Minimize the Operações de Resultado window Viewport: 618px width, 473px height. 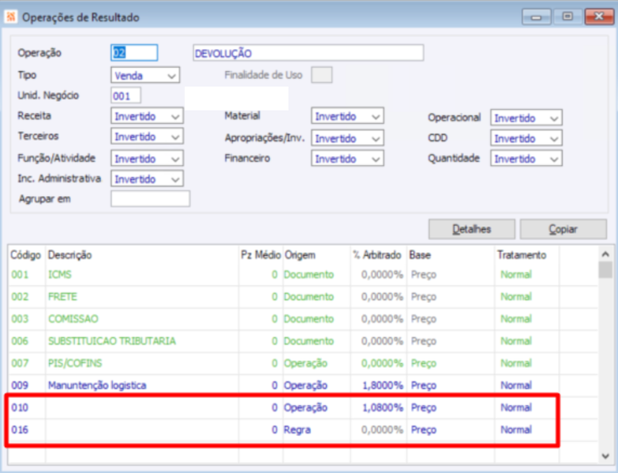pyautogui.click(x=537, y=17)
